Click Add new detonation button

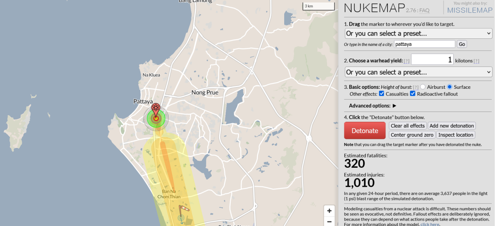coord(452,126)
